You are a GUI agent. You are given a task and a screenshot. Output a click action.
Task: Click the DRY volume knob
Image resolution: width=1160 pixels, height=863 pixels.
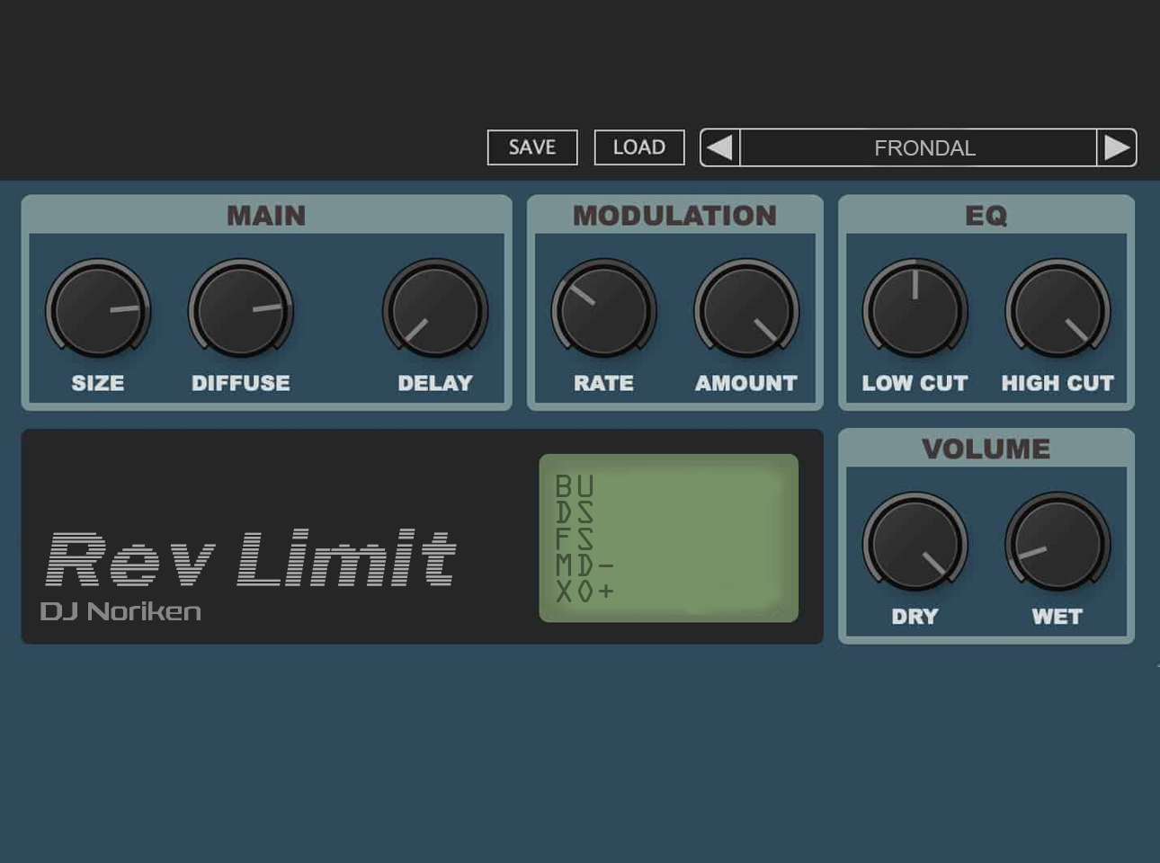[x=915, y=544]
